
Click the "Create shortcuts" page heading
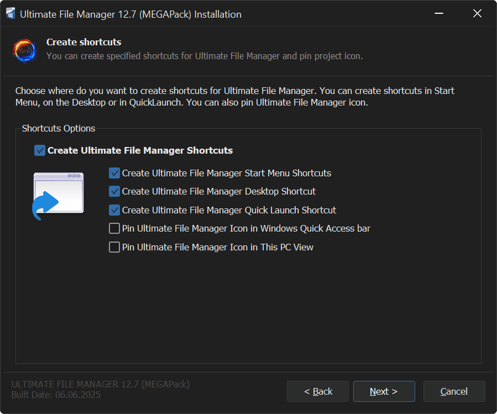[83, 42]
